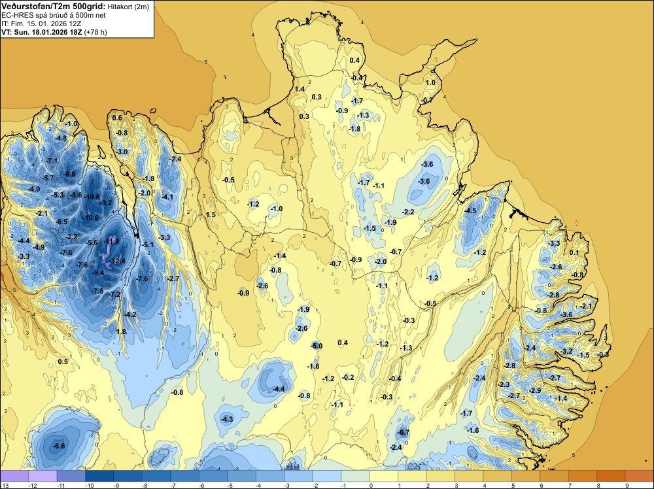Click the map value "-4.8"
Screen dimensions: 654x489
61,138
